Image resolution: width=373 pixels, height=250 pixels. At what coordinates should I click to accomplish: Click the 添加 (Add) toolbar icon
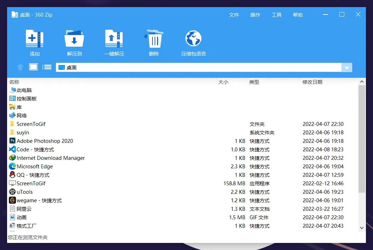point(35,39)
